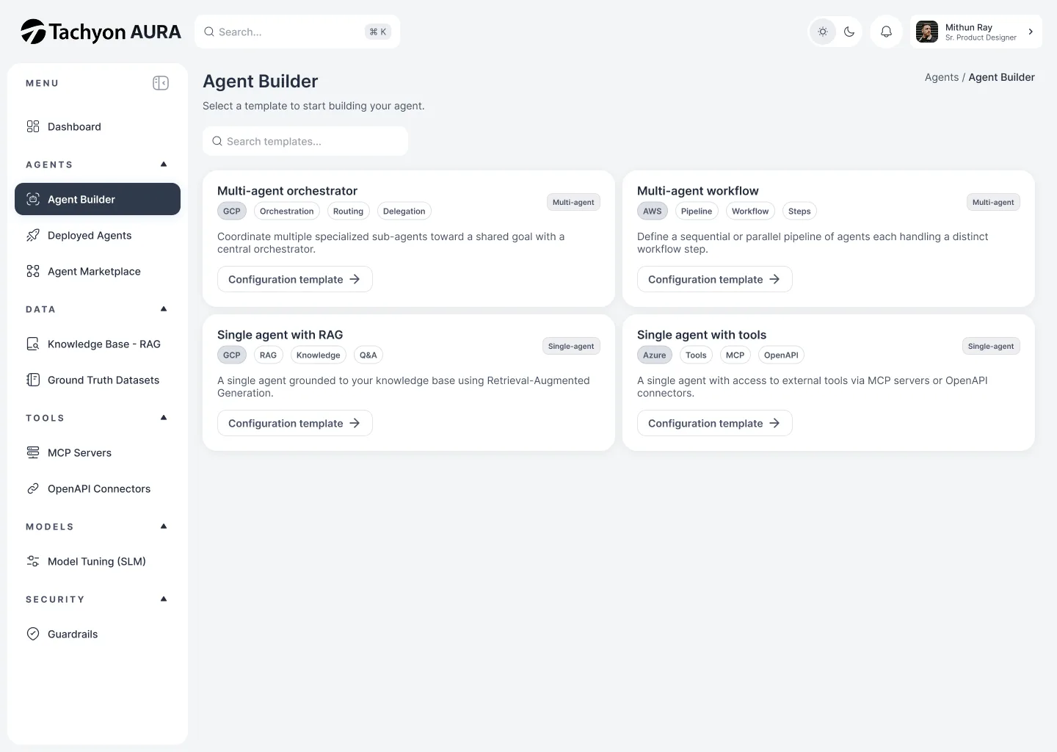This screenshot has width=1057, height=752.
Task: Open notifications bell
Action: tap(887, 32)
